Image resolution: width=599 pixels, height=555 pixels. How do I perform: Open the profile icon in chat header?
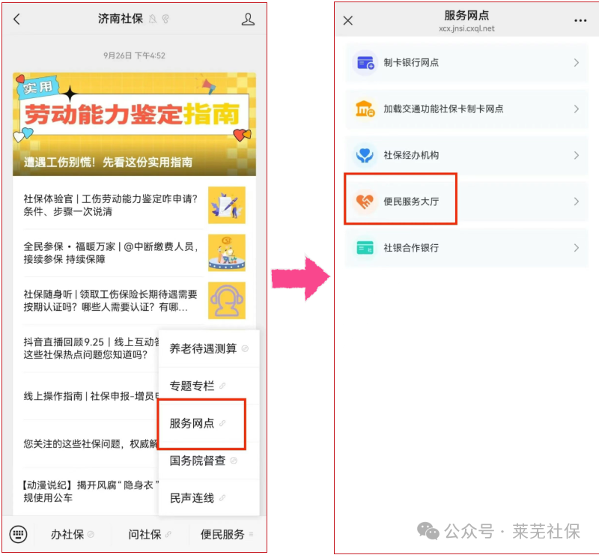click(248, 19)
